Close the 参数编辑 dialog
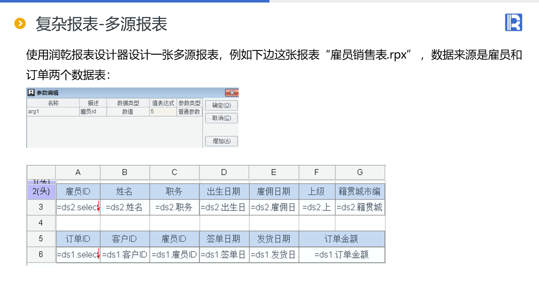The width and height of the screenshot is (539, 303). pyautogui.click(x=232, y=93)
